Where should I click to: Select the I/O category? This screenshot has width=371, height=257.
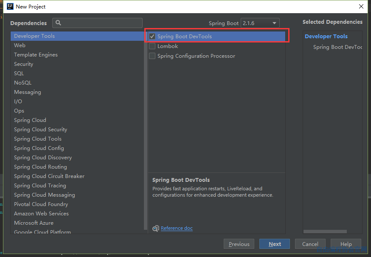tap(77, 102)
